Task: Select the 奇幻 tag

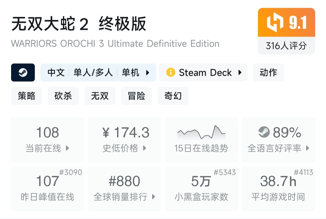Action: pos(173,96)
